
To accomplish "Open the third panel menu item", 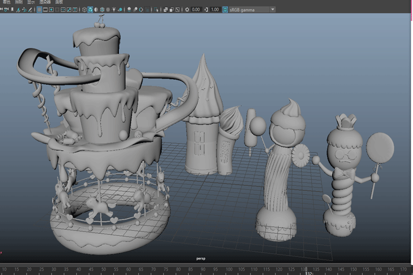I will tap(31, 2).
